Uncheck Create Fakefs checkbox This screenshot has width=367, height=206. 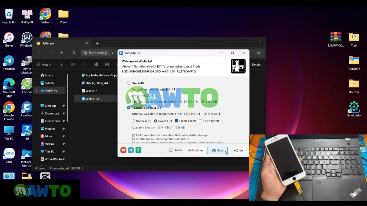point(176,121)
